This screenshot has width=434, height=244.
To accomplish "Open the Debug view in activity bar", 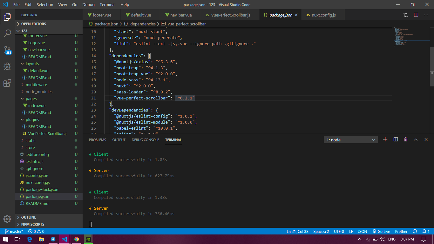I will click(7, 66).
